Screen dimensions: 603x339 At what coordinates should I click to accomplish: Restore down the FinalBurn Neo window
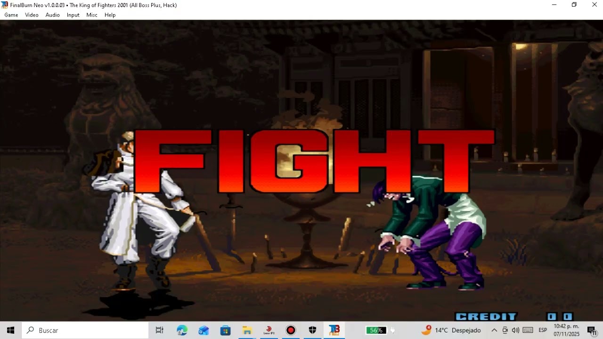574,5
